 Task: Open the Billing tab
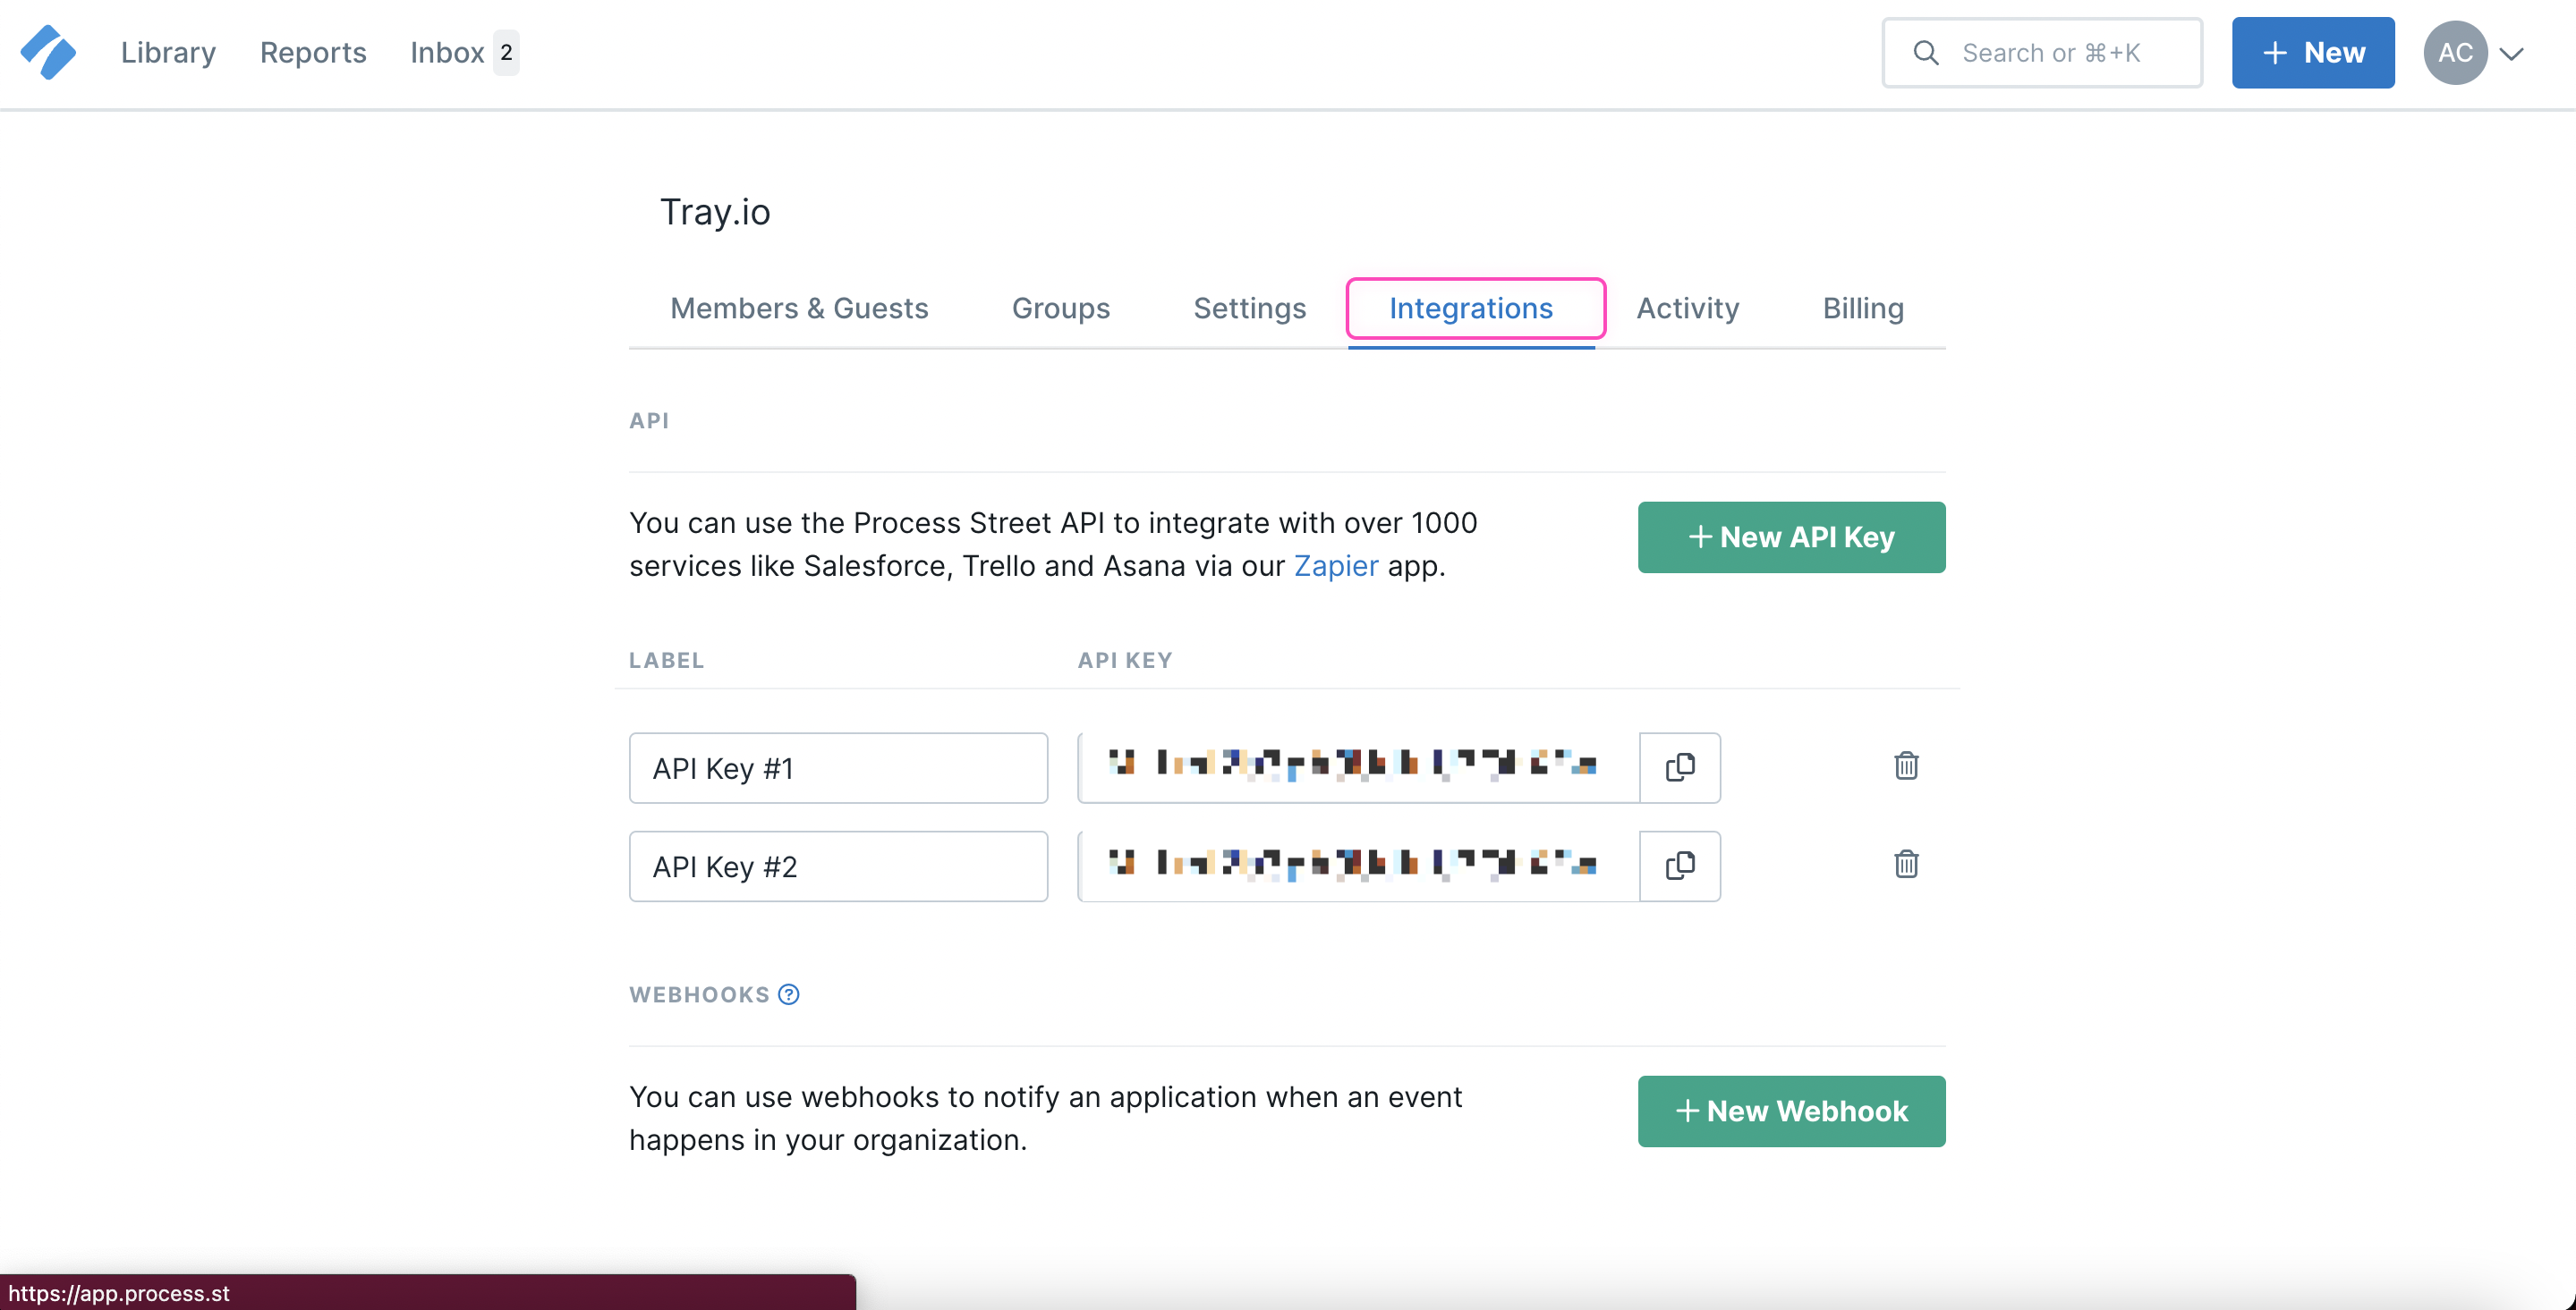pyautogui.click(x=1862, y=308)
